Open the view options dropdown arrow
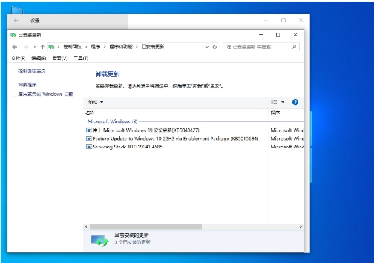Screen dimensions: 374x263 coord(283,103)
